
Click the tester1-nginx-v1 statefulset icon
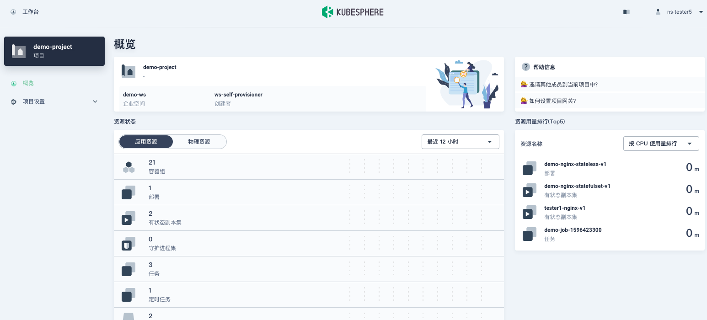(530, 212)
